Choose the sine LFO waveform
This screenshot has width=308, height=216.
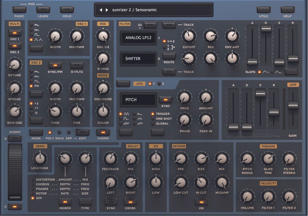[x=121, y=114]
